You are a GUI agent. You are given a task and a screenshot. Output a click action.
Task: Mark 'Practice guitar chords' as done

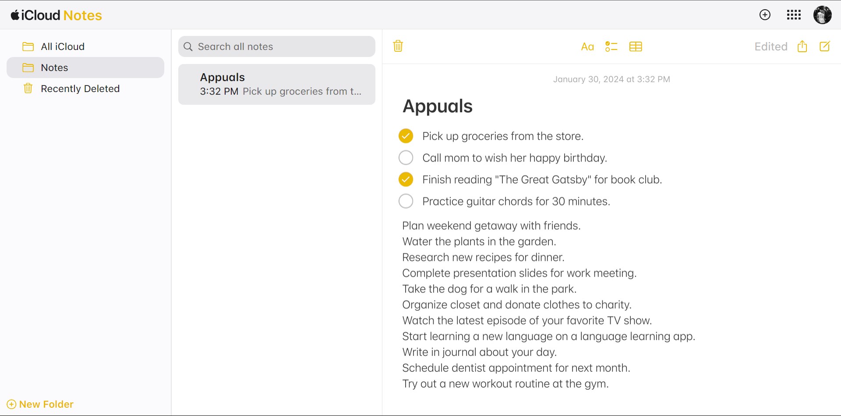tap(406, 201)
